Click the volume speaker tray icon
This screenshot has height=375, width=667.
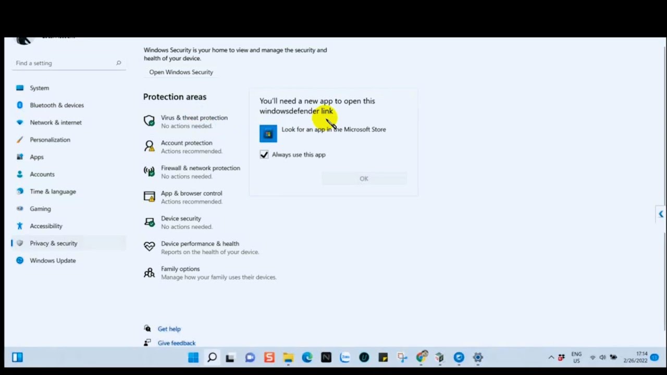(602, 358)
